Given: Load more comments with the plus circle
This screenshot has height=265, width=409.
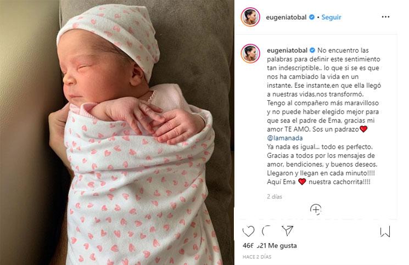Looking at the screenshot, I should tap(316, 210).
